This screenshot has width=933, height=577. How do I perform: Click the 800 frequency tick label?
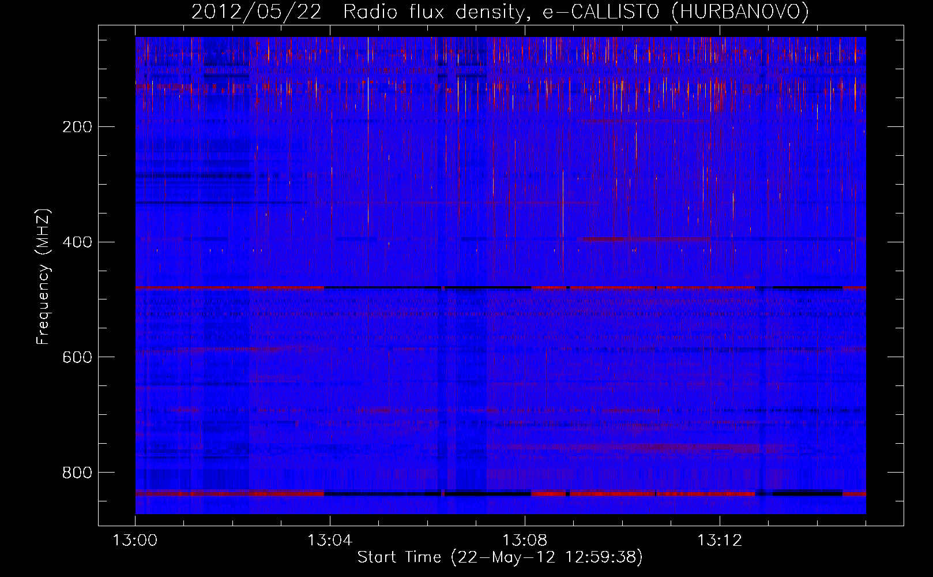[x=77, y=473]
